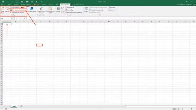Image resolution: width=196 pixels, height=110 pixels.
Task: Click the Redo arrow in the title bar
Action: [x=12, y=2]
